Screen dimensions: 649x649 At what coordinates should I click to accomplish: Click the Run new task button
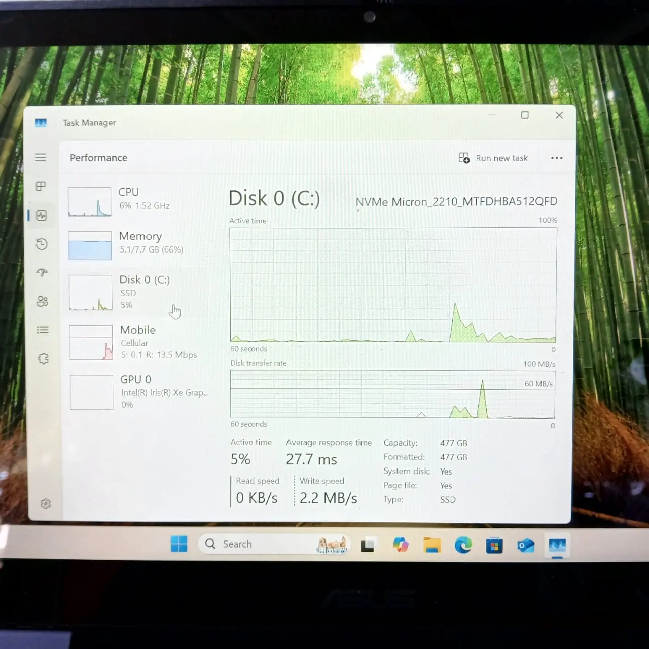coord(493,158)
